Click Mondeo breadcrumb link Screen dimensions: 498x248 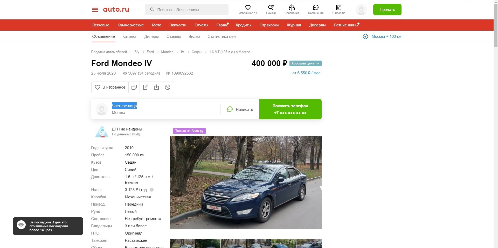click(x=167, y=52)
